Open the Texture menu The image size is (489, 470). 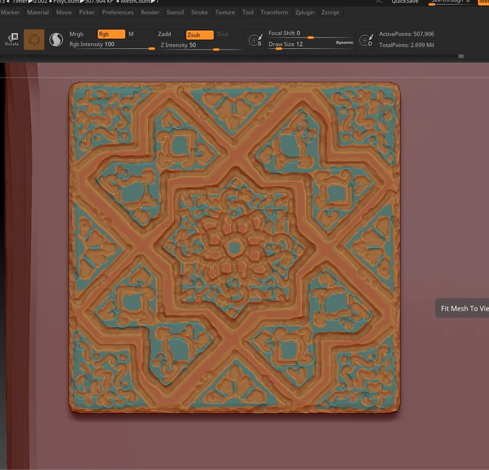[225, 12]
